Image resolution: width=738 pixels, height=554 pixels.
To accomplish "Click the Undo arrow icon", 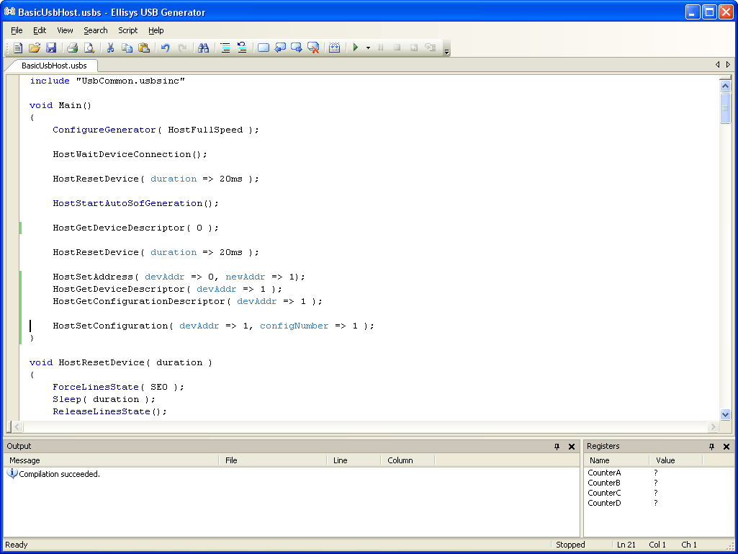I will point(166,48).
